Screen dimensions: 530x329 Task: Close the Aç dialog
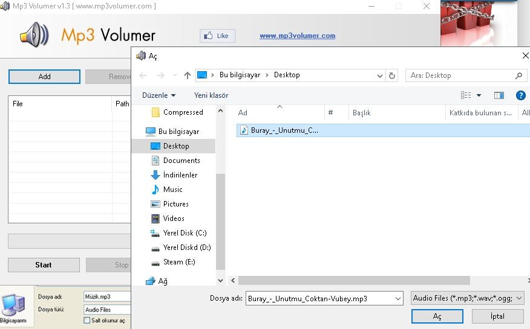point(525,56)
